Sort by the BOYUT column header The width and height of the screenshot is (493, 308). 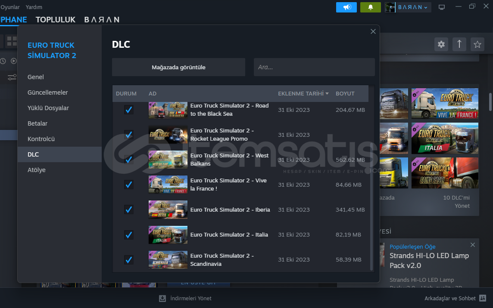345,94
